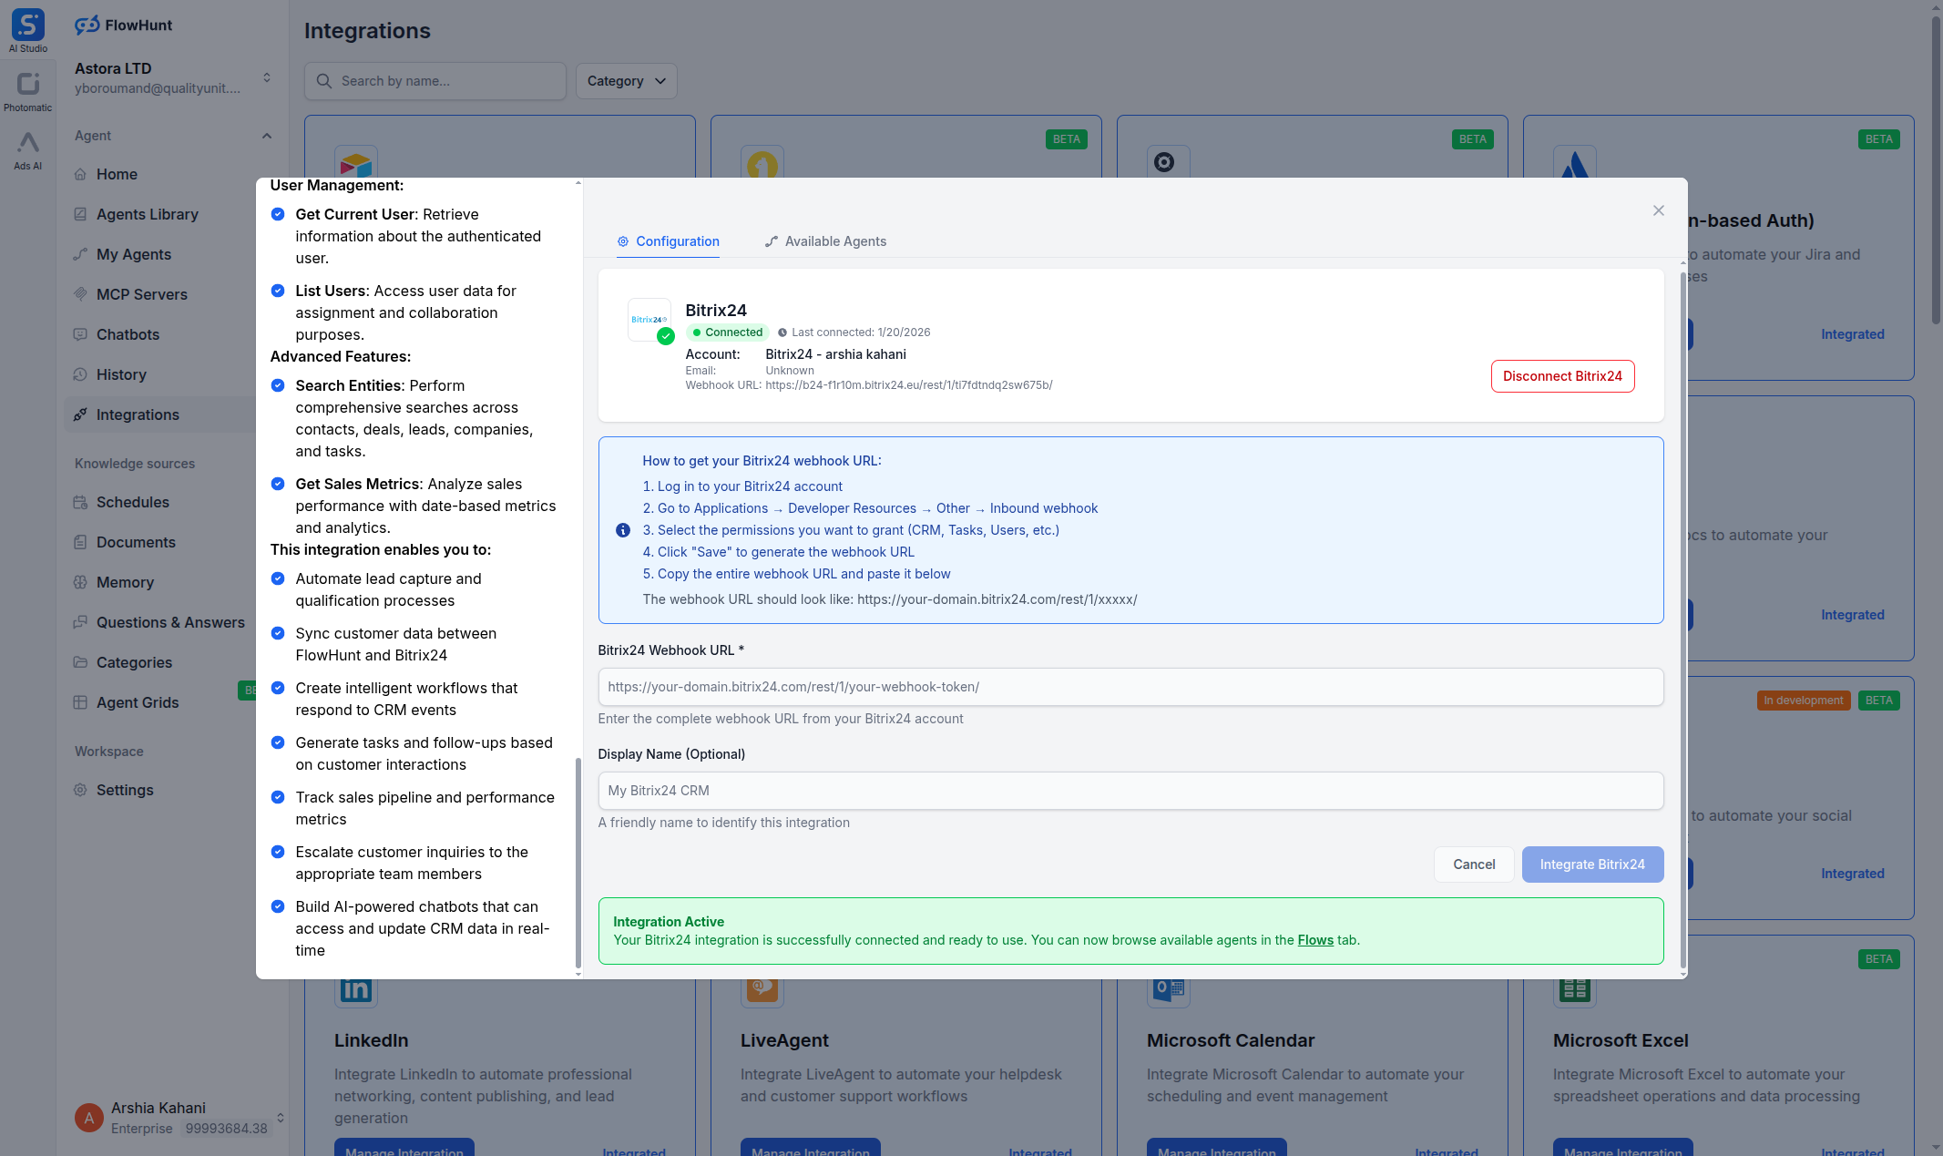Open Schedules in the sidebar
This screenshot has width=1943, height=1156.
133,502
